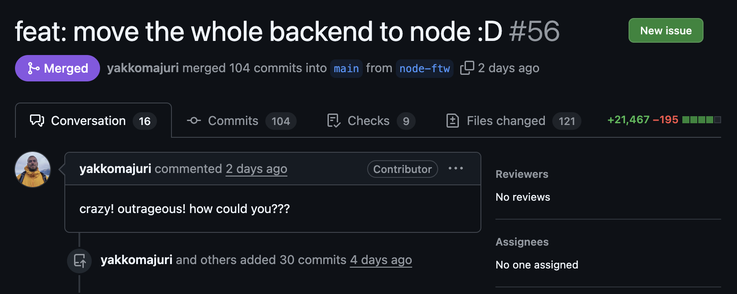This screenshot has height=294, width=737.
Task: Click the Contributor badge
Action: [402, 169]
